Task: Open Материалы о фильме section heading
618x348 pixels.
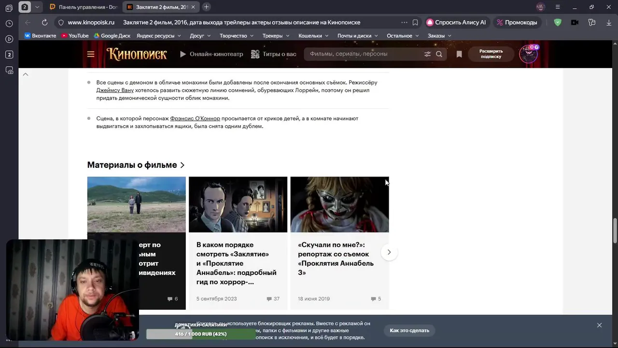Action: [136, 165]
